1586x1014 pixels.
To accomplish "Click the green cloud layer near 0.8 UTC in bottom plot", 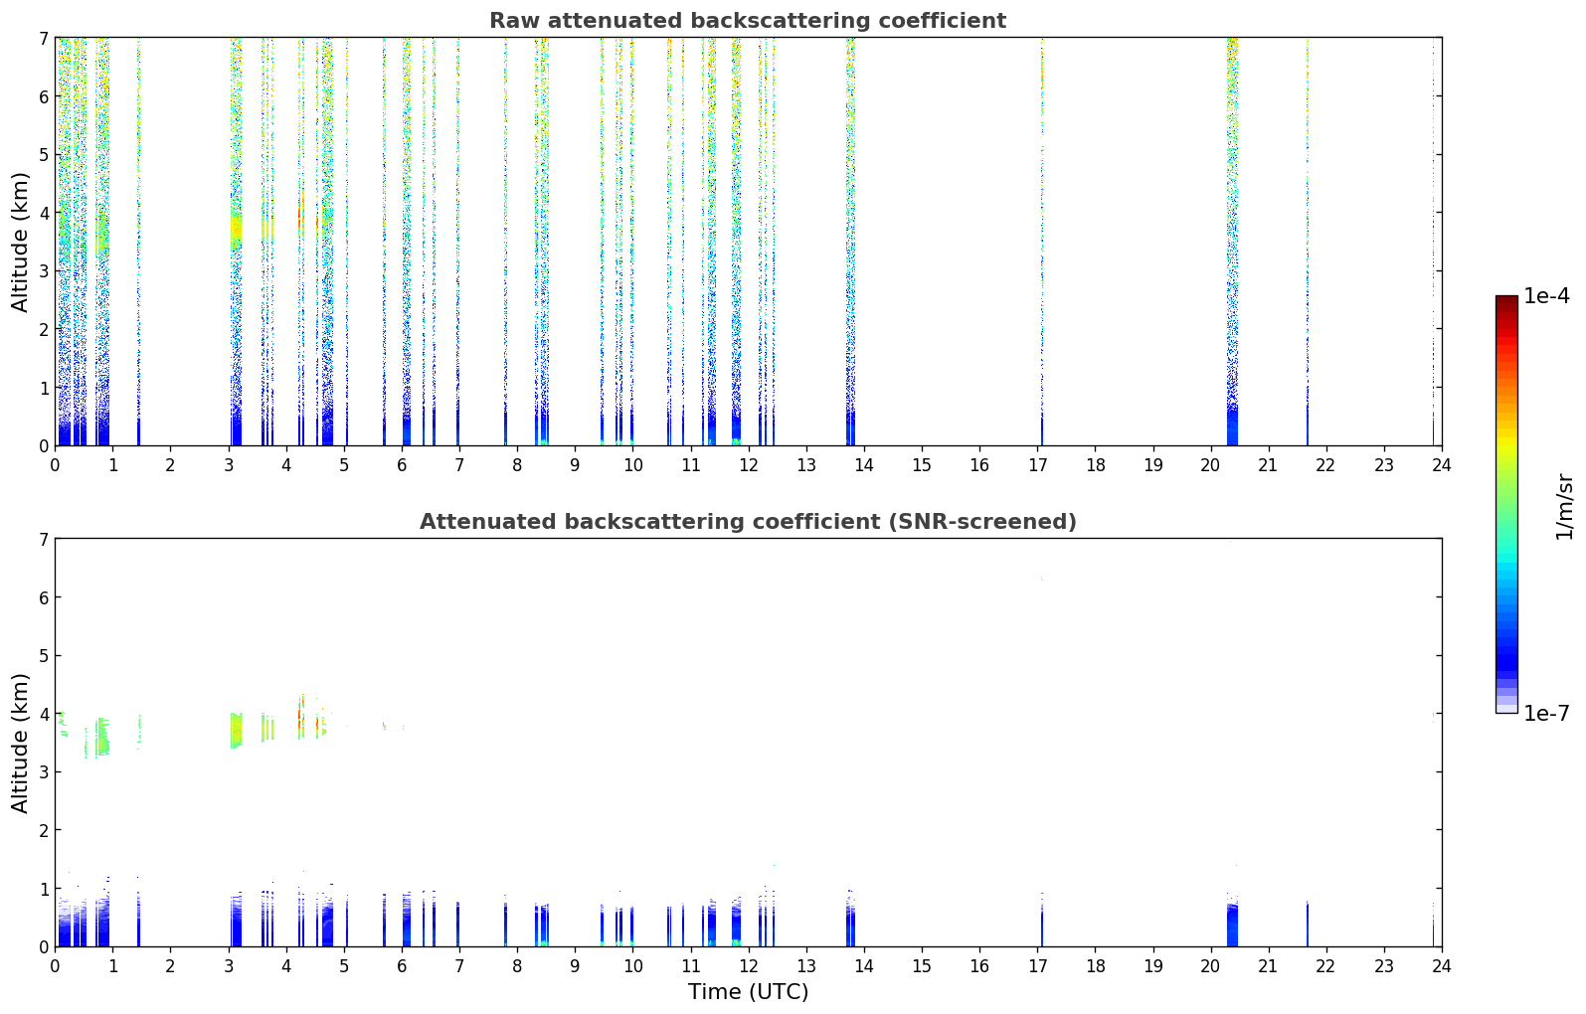I will click(101, 738).
